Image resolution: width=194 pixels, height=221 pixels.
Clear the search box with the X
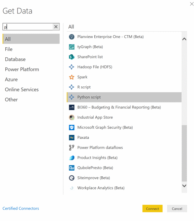click(x=56, y=27)
